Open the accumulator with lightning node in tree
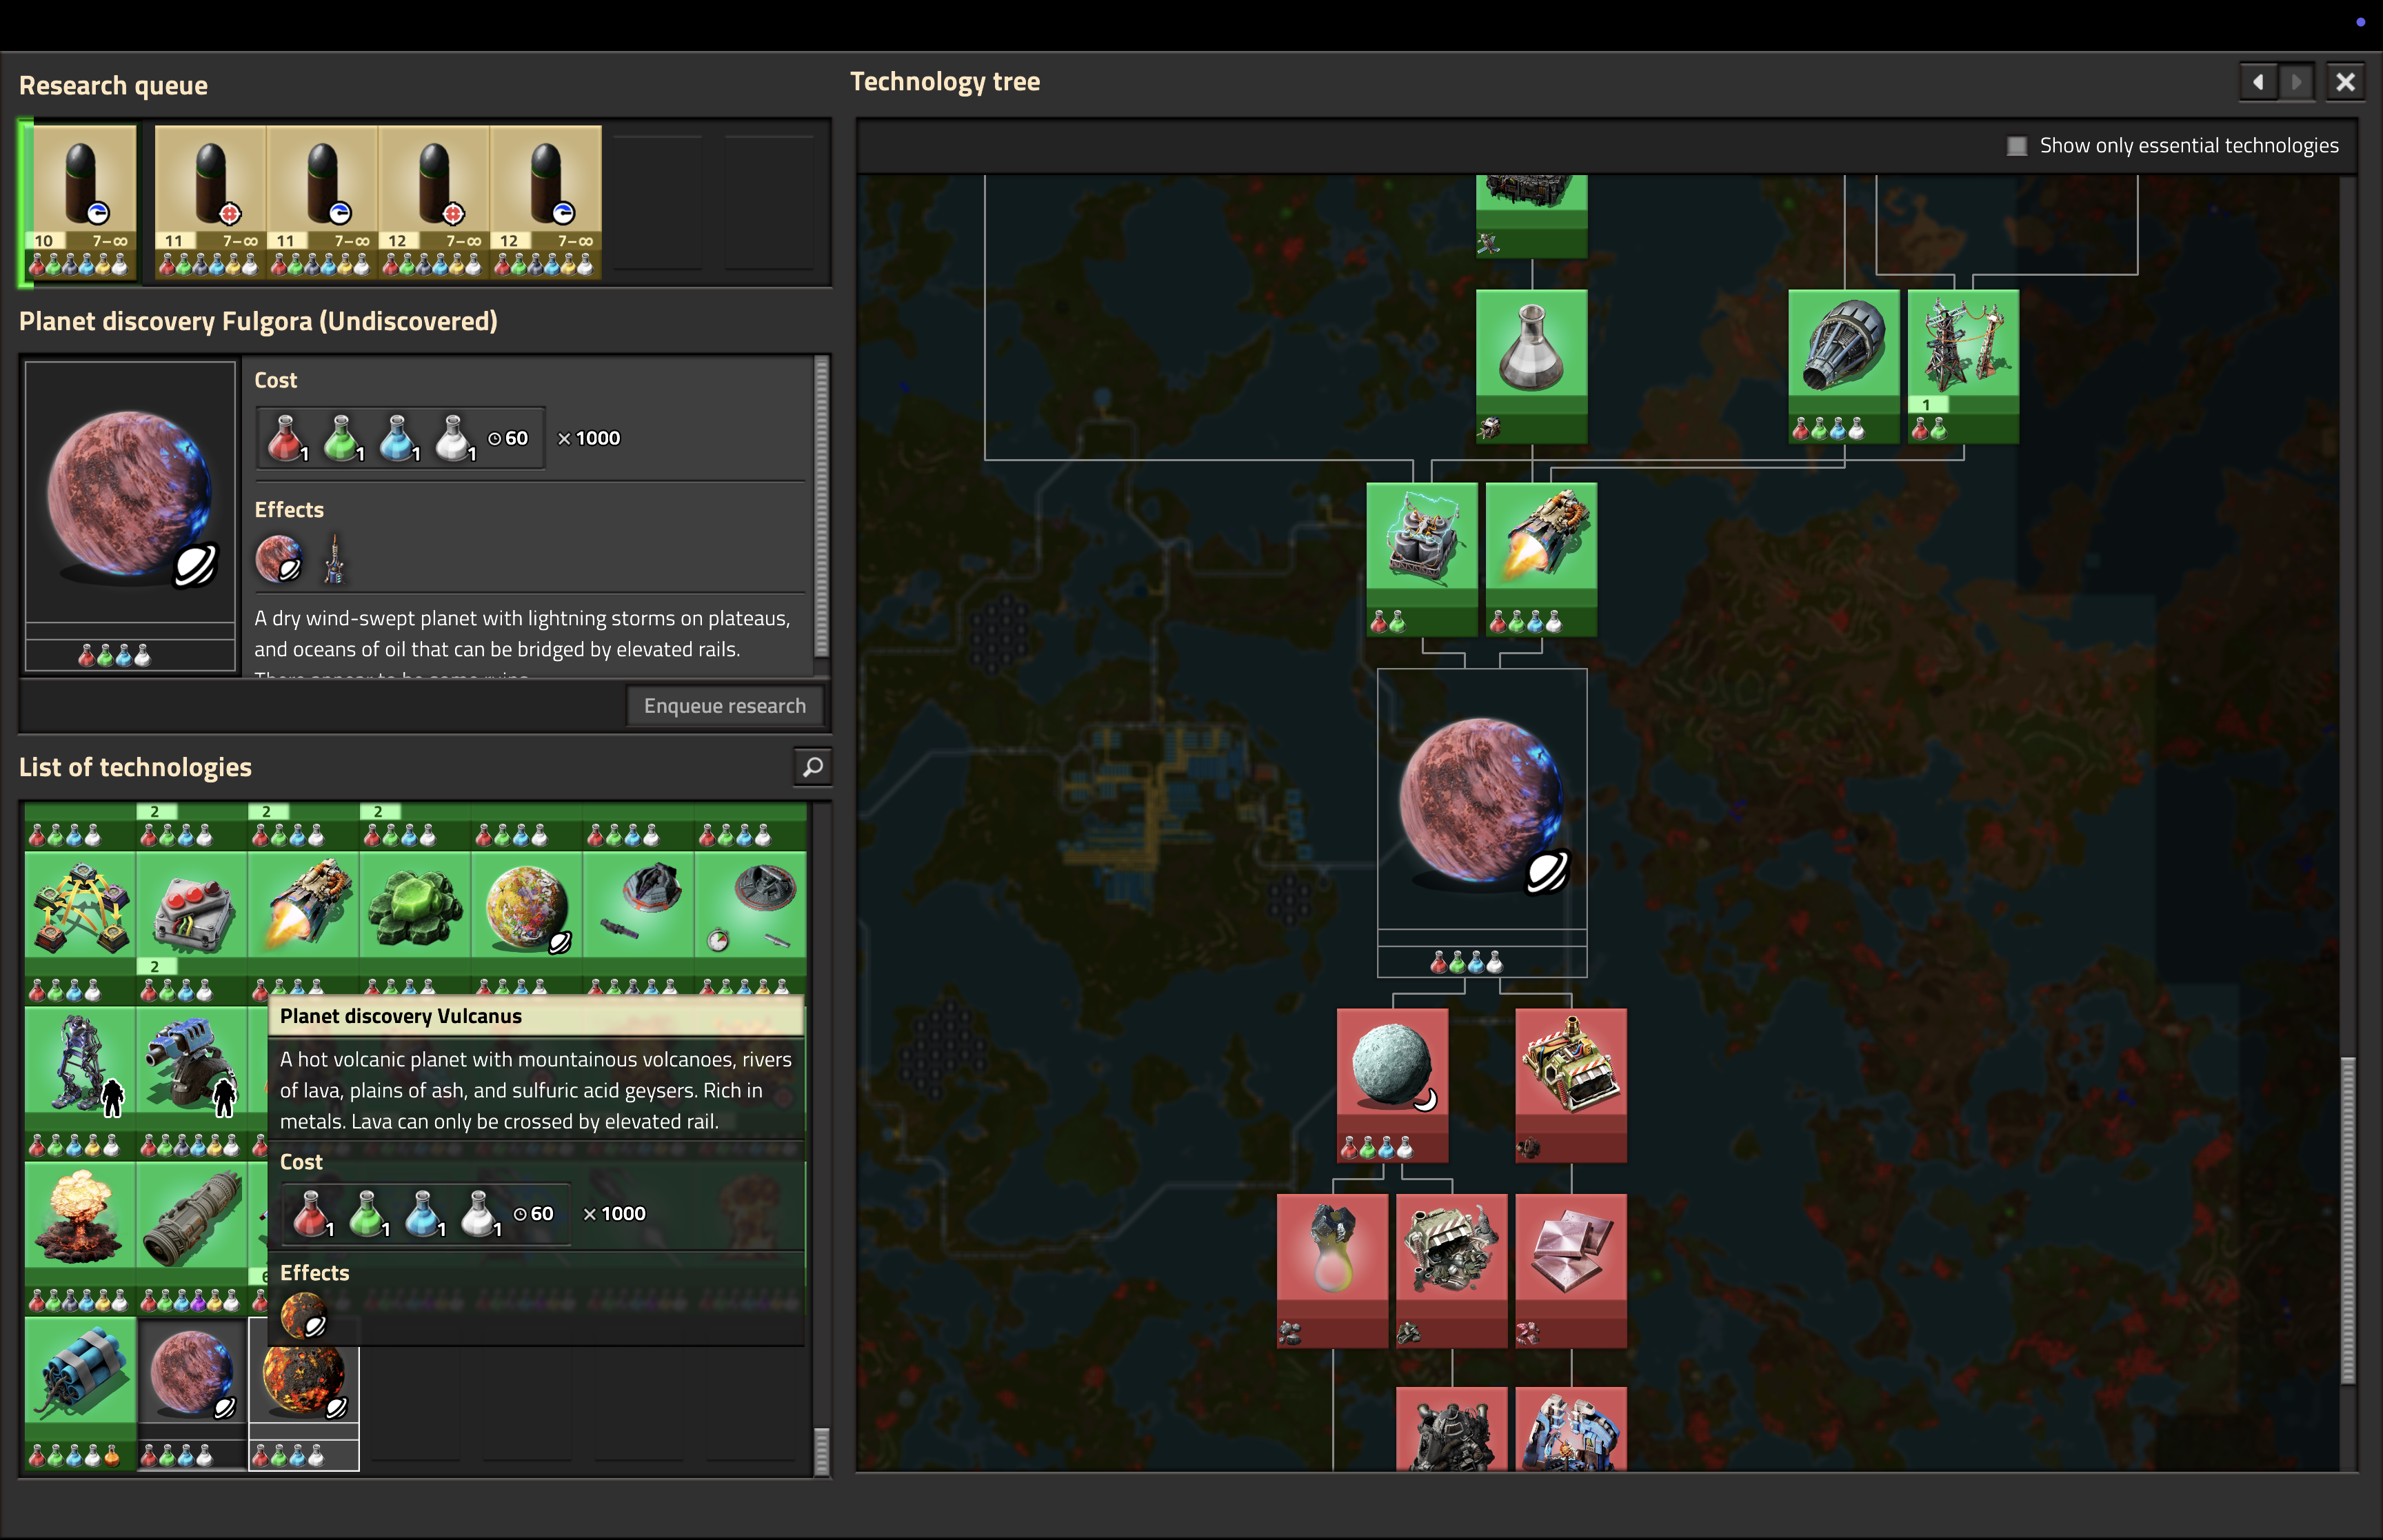 pyautogui.click(x=1422, y=559)
